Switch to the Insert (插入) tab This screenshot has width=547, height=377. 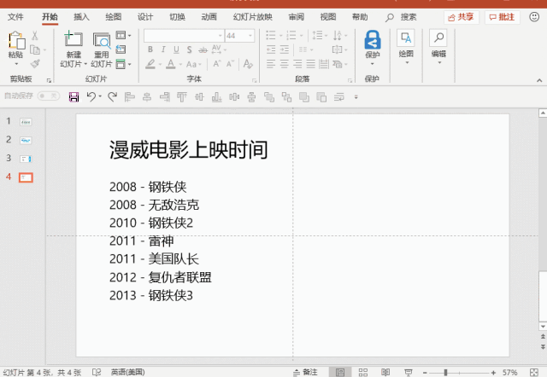tap(81, 17)
